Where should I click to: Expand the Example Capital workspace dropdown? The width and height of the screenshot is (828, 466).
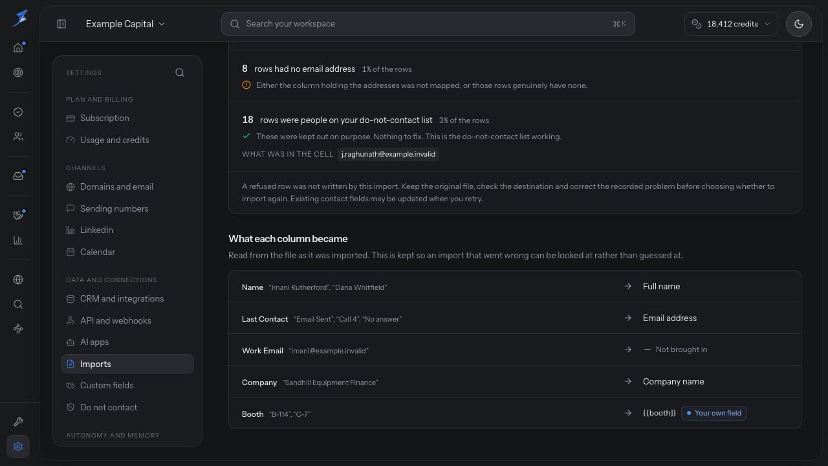point(125,24)
